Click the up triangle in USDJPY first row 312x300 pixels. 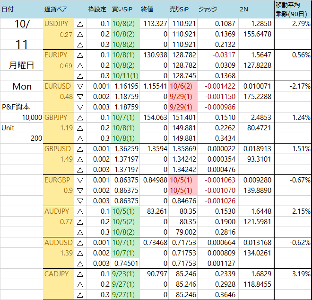coord(80,24)
